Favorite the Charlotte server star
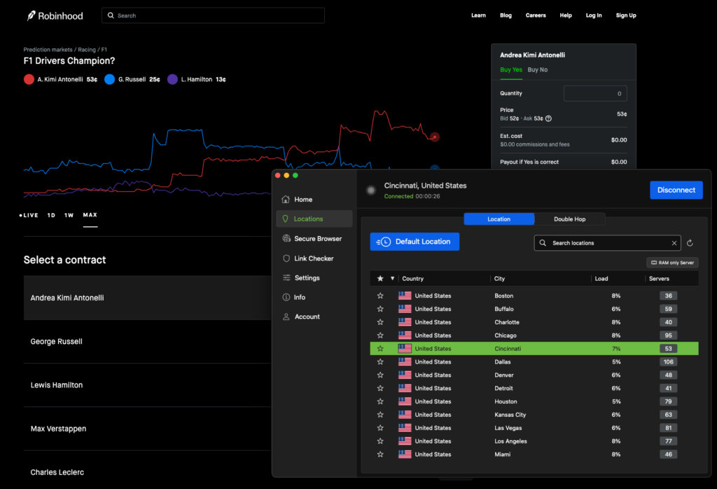The height and width of the screenshot is (489, 717). pyautogui.click(x=380, y=322)
